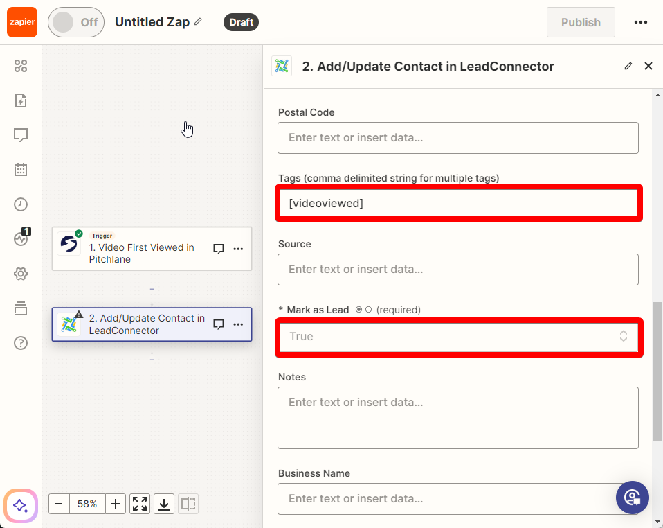Open comment icon on LeadConnector step
The image size is (663, 528).
(218, 324)
